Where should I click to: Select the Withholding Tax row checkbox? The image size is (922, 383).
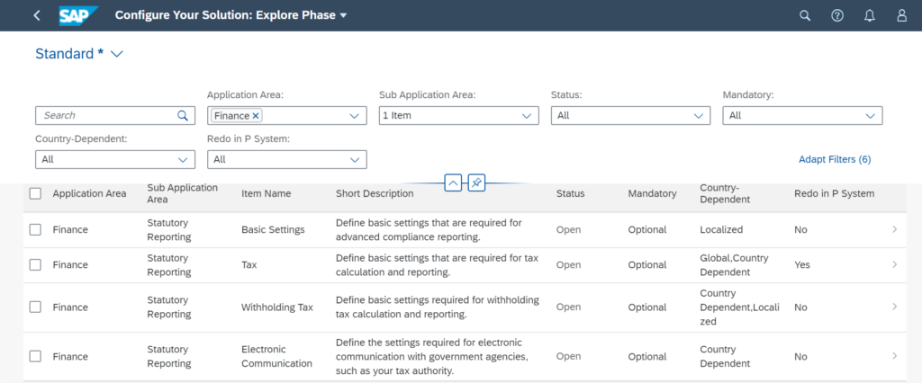point(35,307)
